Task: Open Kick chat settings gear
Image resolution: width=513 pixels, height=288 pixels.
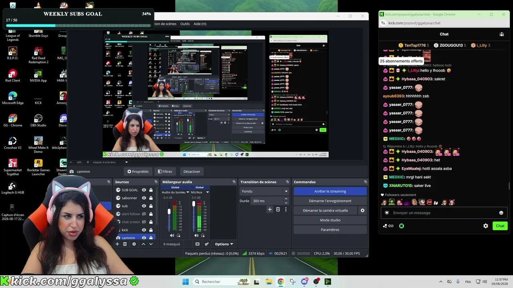Action: [486, 226]
